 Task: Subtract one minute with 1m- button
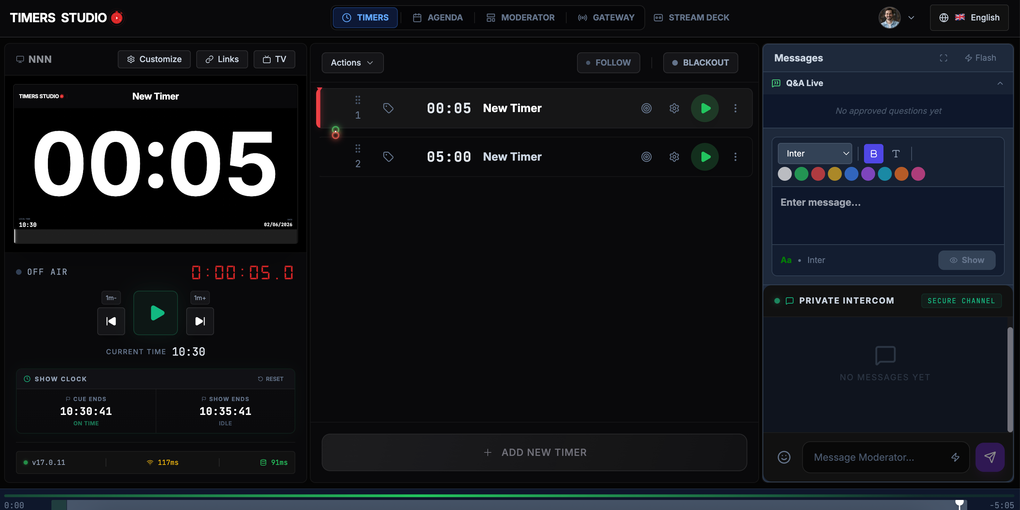coord(111,298)
